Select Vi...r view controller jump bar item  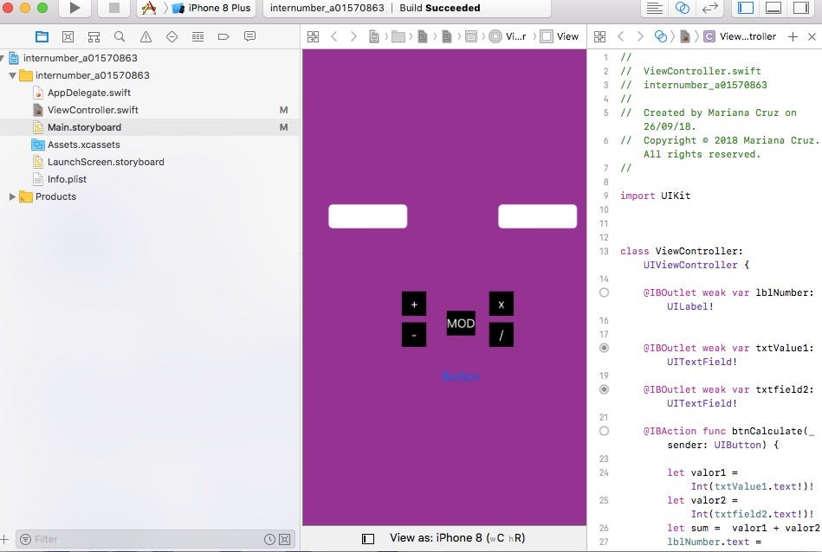tap(508, 36)
